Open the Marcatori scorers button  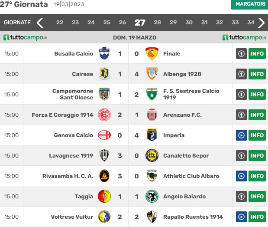[x=249, y=4]
